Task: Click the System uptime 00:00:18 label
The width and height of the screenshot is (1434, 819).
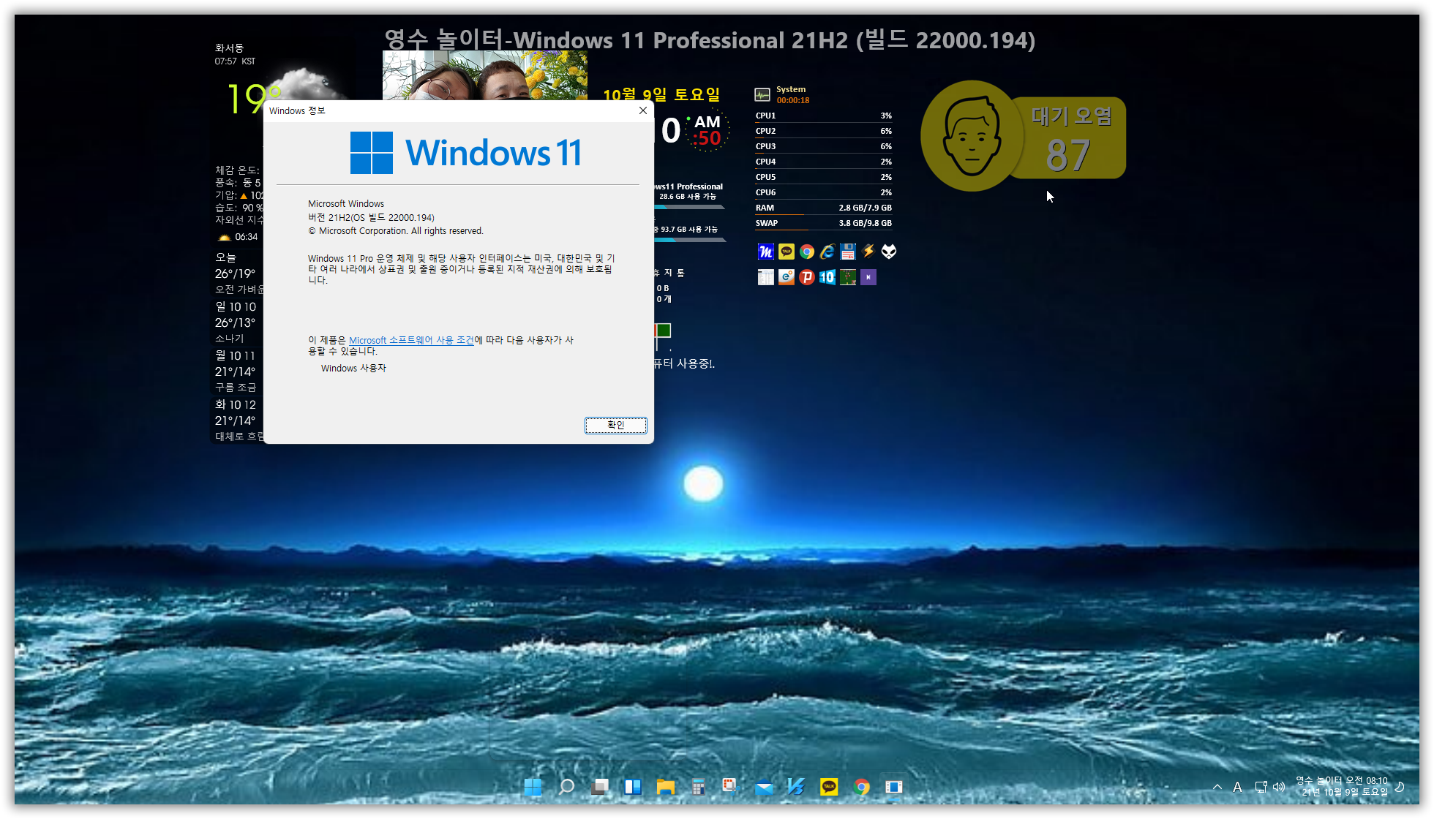Action: 793,101
